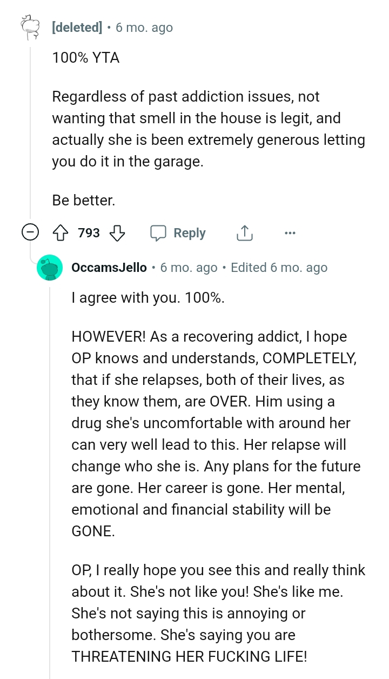Image resolution: width=389 pixels, height=679 pixels.
Task: Open the overflow menu with three dots
Action: click(290, 232)
